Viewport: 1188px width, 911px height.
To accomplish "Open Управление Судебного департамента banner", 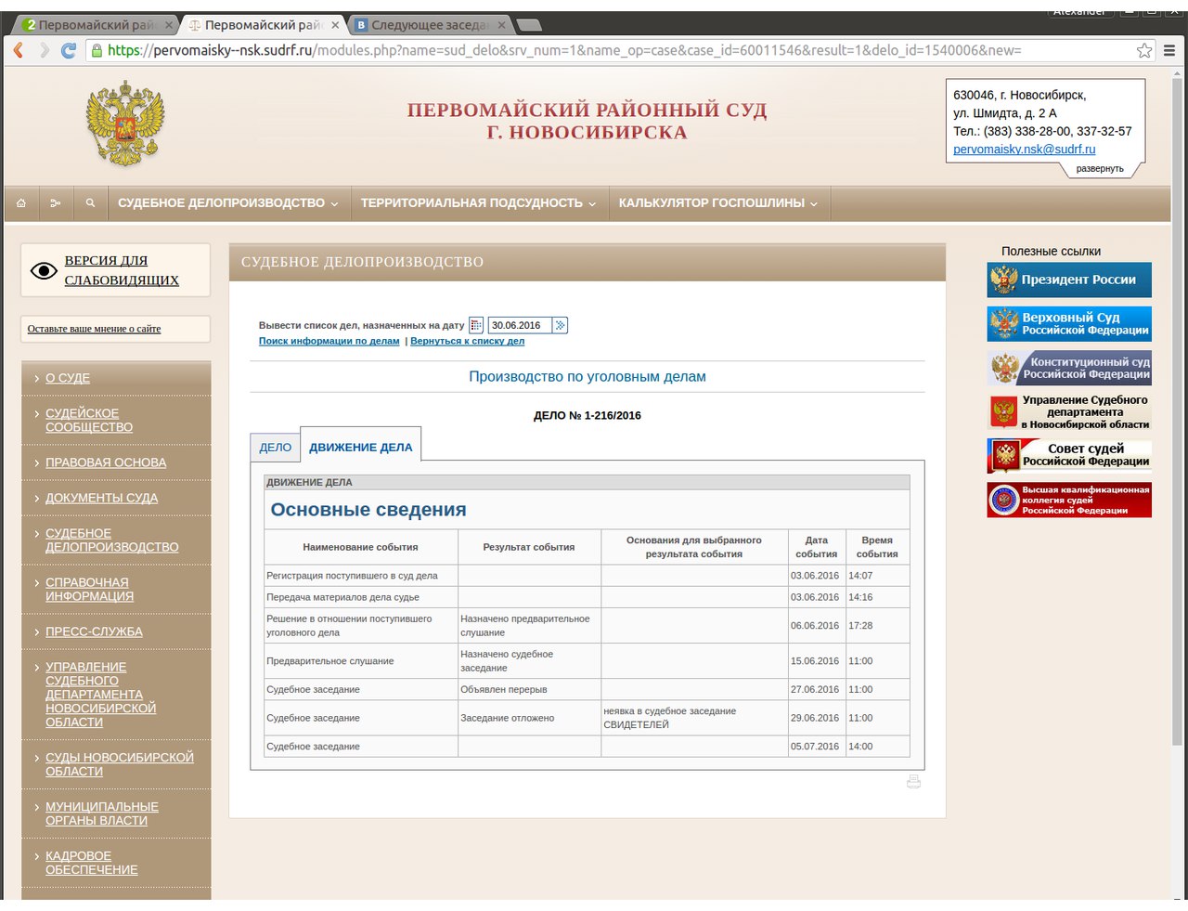I will 1069,412.
